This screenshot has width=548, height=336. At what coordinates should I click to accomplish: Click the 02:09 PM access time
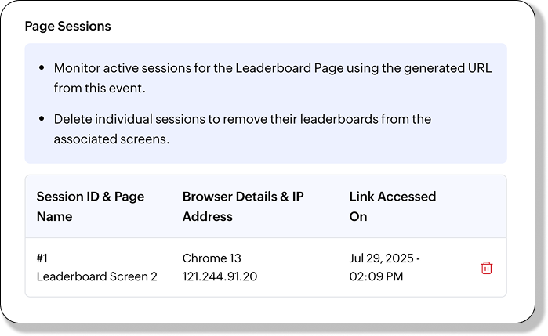coord(376,276)
